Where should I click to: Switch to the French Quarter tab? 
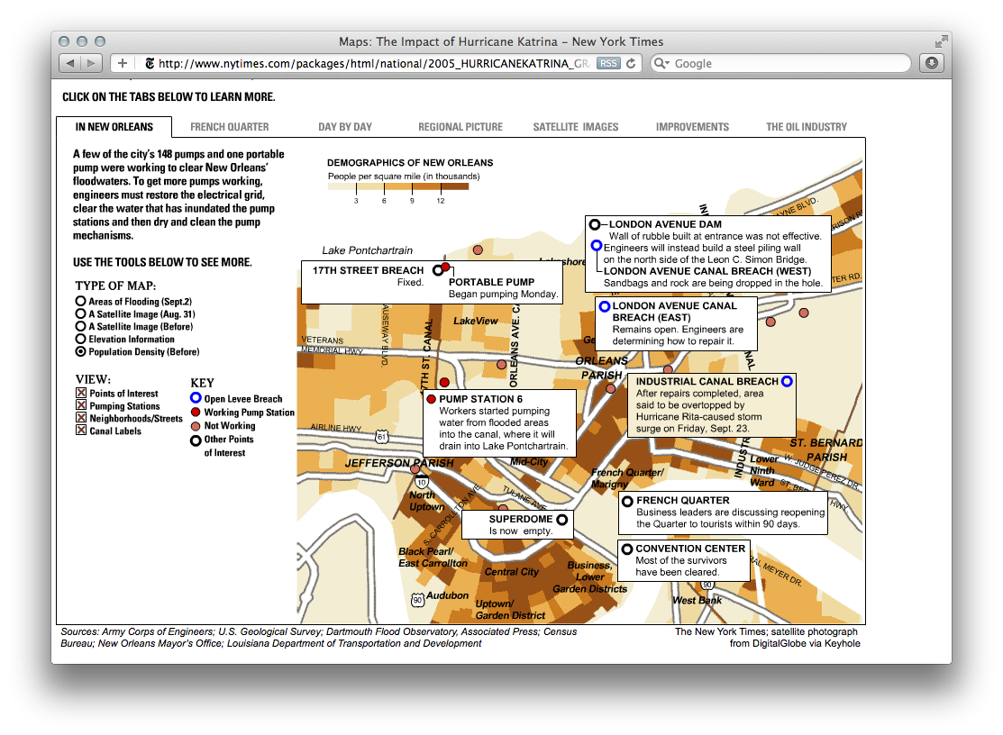(230, 127)
